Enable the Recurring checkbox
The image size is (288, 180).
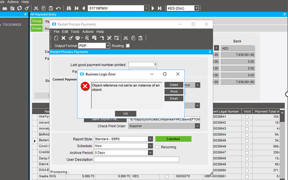pos(157,147)
